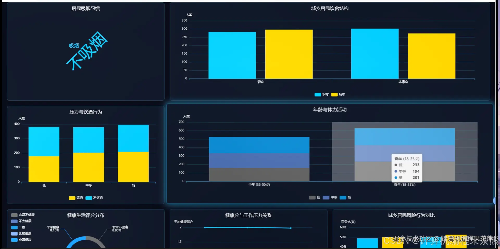Click the 城乡居民饮食结构 chart title
Image resolution: width=500 pixels, height=249 pixels.
(330, 9)
